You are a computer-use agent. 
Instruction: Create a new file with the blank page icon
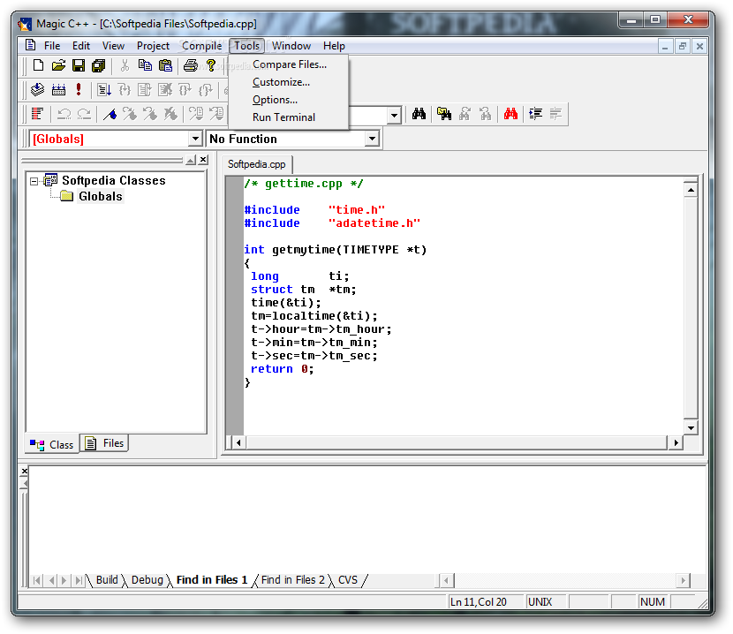click(x=38, y=65)
